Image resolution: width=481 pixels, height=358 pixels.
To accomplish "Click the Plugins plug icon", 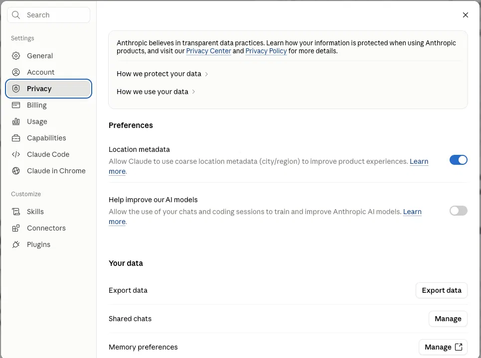I will click(16, 244).
